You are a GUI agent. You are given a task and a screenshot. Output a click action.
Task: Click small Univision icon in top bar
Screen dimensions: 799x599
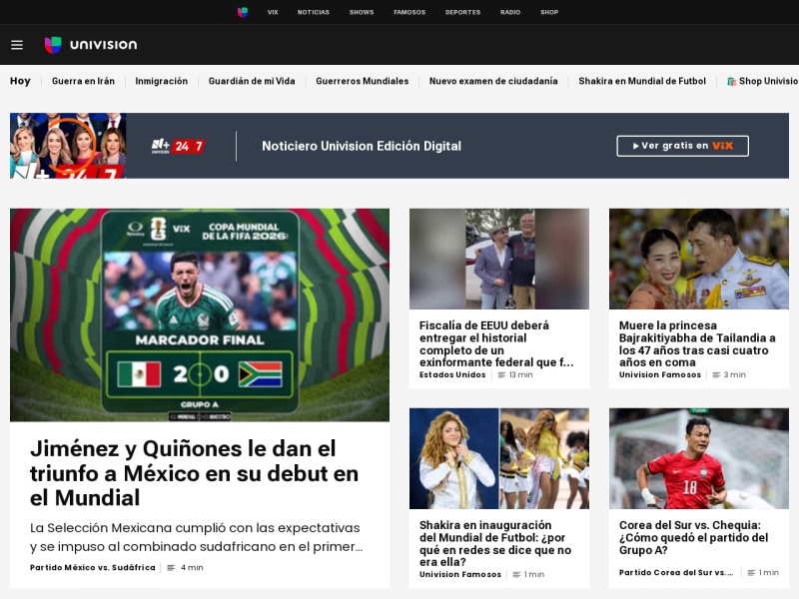243,12
